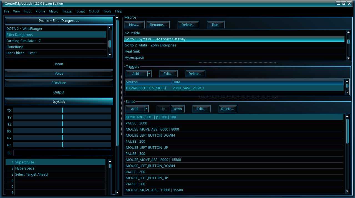Click the New macro button

(x=134, y=25)
